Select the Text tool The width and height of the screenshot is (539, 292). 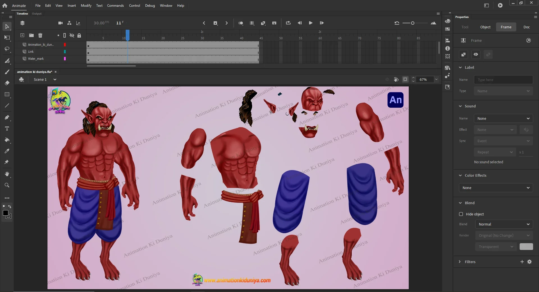pos(7,128)
